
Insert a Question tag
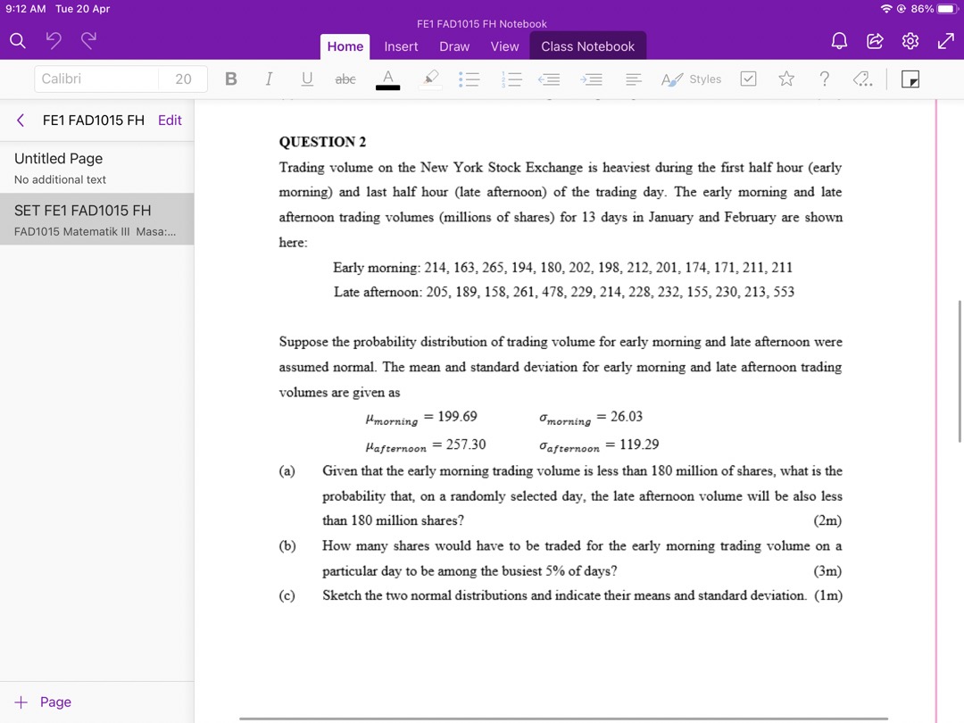click(x=824, y=79)
